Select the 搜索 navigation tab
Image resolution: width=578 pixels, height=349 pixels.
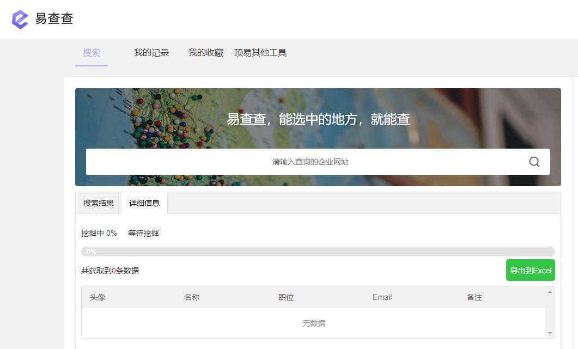coord(91,53)
